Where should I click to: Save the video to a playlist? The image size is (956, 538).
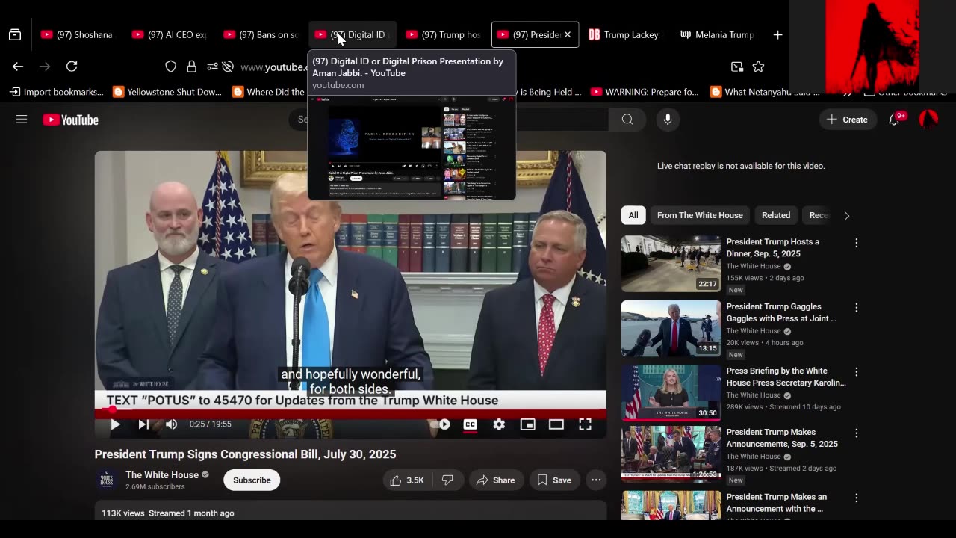pos(554,480)
